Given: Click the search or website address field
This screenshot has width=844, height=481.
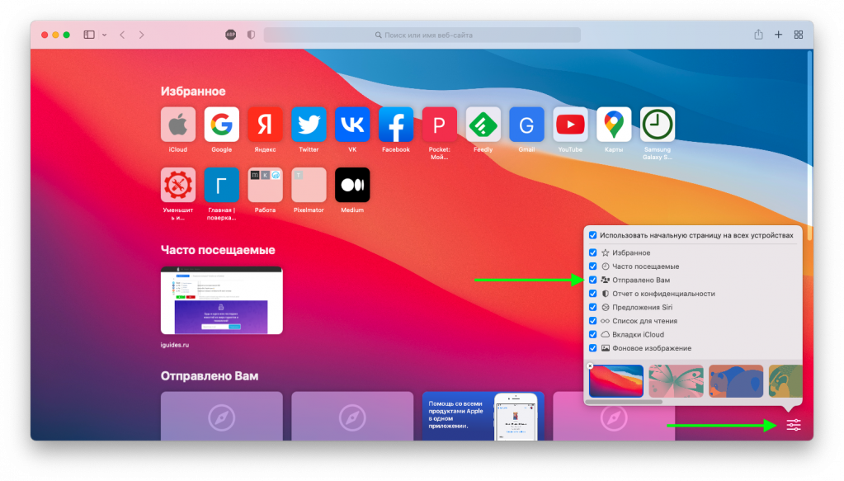Looking at the screenshot, I should click(x=422, y=35).
